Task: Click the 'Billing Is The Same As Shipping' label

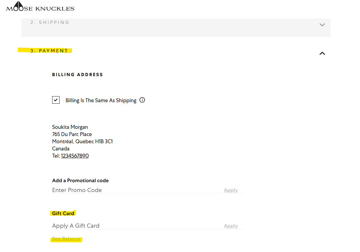Action: tap(101, 100)
